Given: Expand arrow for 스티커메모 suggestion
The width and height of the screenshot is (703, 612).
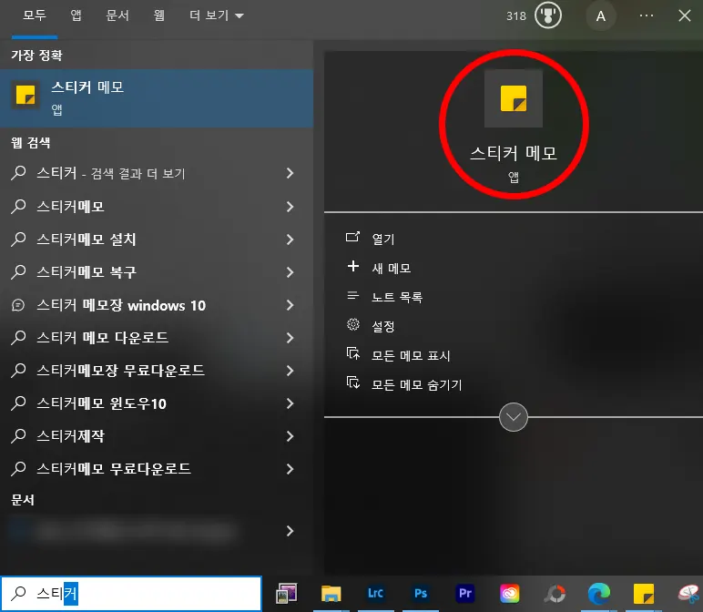Looking at the screenshot, I should pyautogui.click(x=290, y=207).
